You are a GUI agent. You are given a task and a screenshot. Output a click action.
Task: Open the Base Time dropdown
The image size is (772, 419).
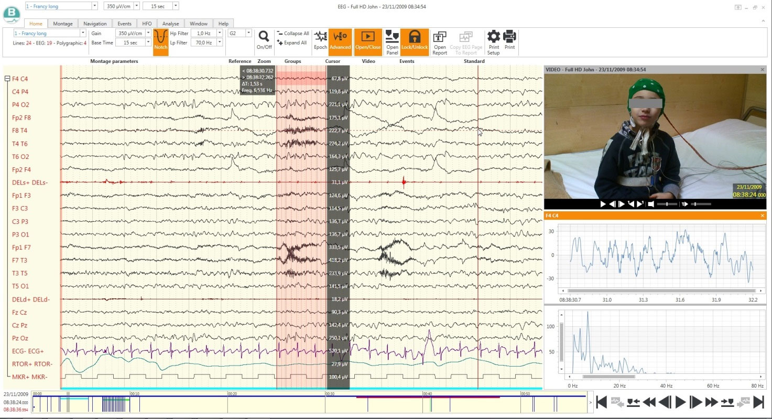click(x=148, y=42)
